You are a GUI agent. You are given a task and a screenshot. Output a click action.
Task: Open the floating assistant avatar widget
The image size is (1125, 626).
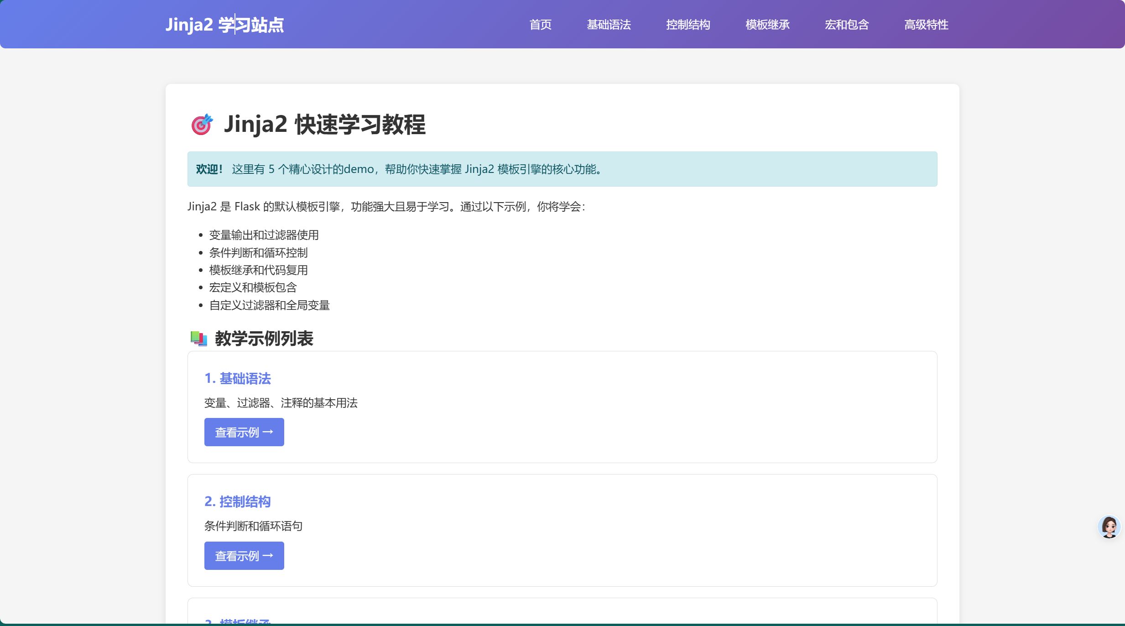1109,527
